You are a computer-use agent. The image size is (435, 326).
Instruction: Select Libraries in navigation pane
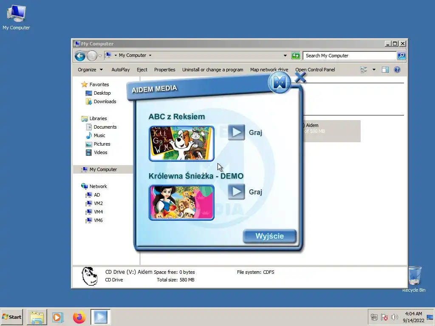tap(94, 118)
